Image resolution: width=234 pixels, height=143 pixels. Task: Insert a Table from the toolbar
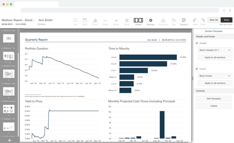(x=84, y=20)
